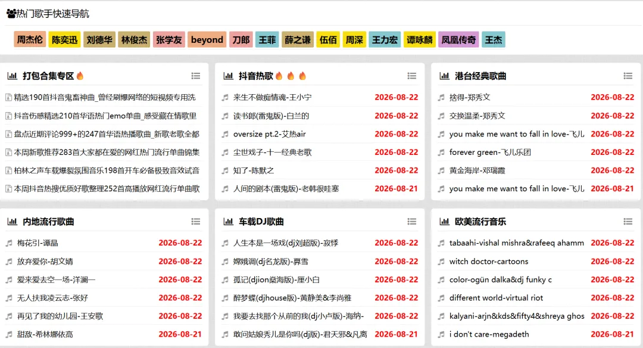This screenshot has height=348, width=643.
Task: Open song 尘世戏子-十一经典老歌
Action: click(272, 153)
